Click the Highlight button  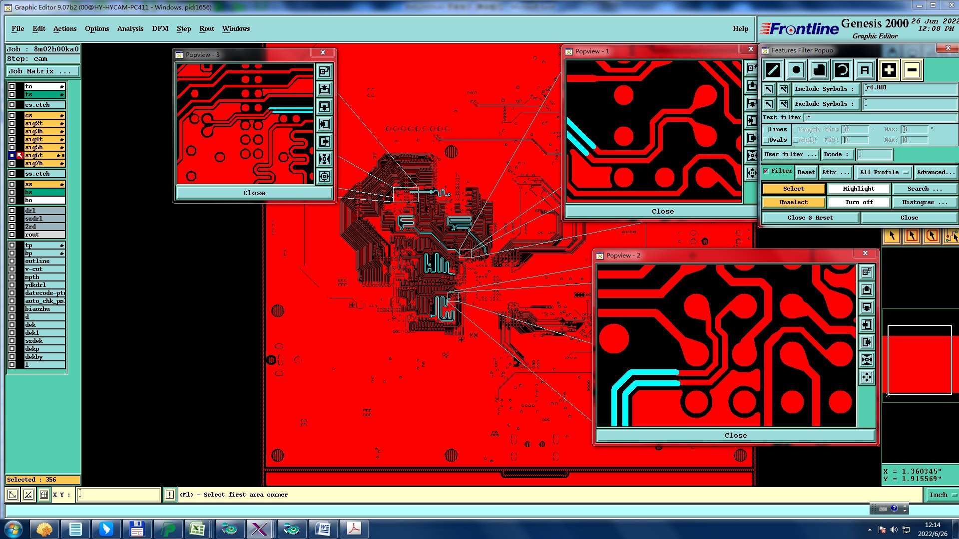pos(858,189)
